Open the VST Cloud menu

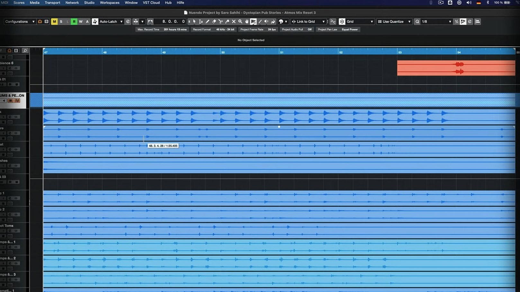pyautogui.click(x=151, y=3)
